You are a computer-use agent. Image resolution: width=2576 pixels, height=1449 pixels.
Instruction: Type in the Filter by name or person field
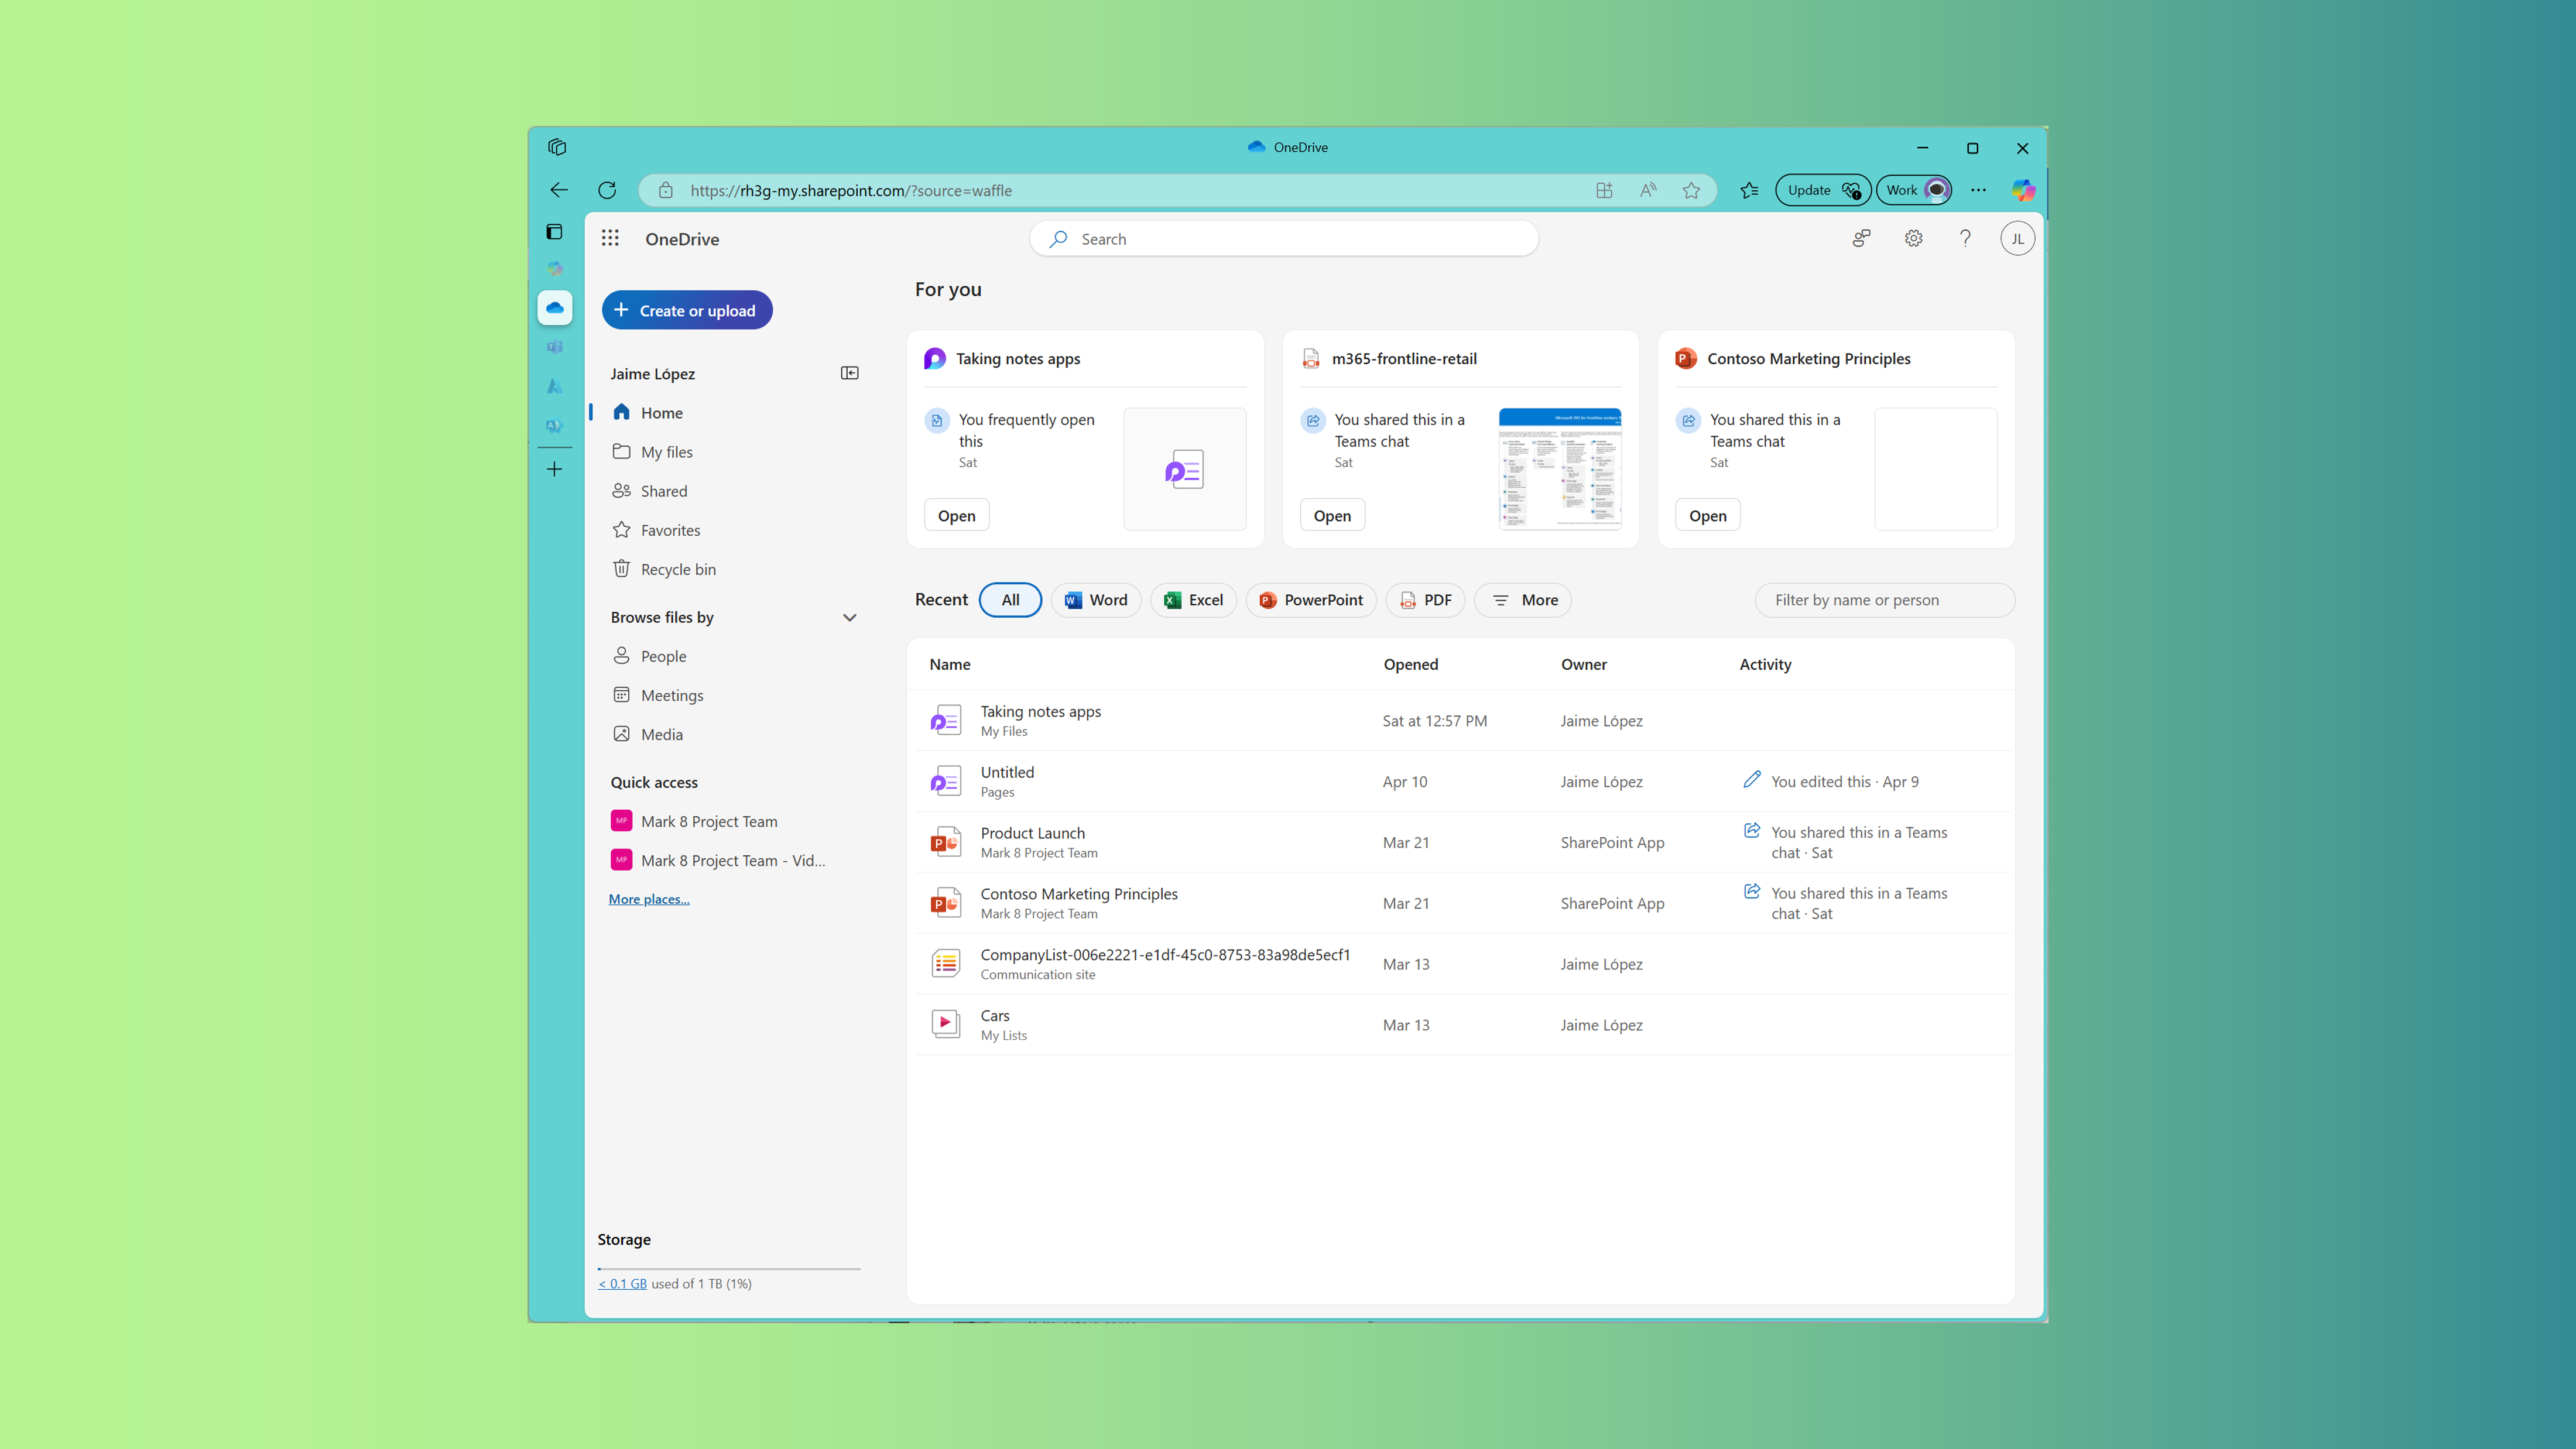(x=1884, y=600)
